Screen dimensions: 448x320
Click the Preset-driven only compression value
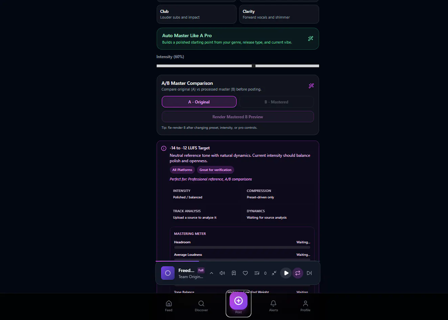pyautogui.click(x=260, y=197)
